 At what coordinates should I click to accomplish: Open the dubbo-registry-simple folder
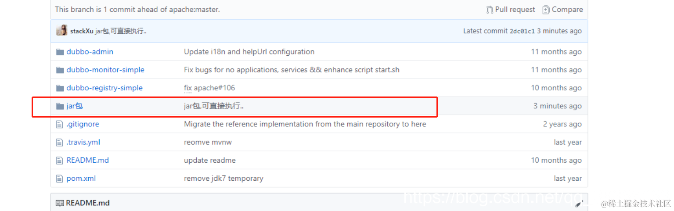pos(105,88)
